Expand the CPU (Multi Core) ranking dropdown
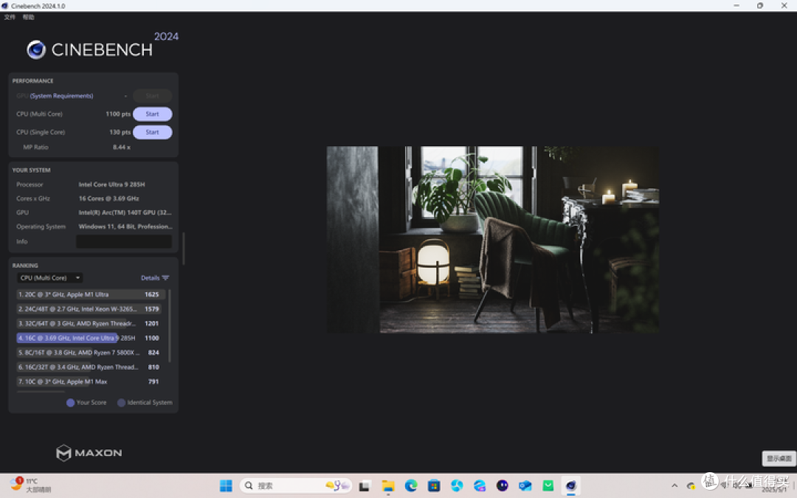 tap(50, 278)
